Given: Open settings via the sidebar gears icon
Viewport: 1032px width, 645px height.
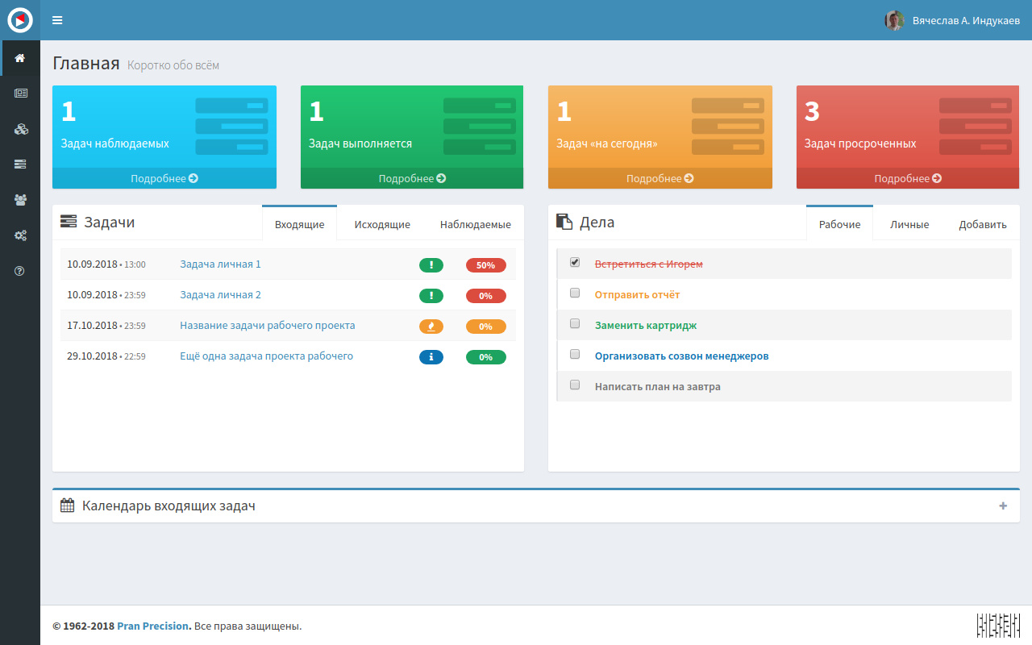Looking at the screenshot, I should click(x=20, y=235).
